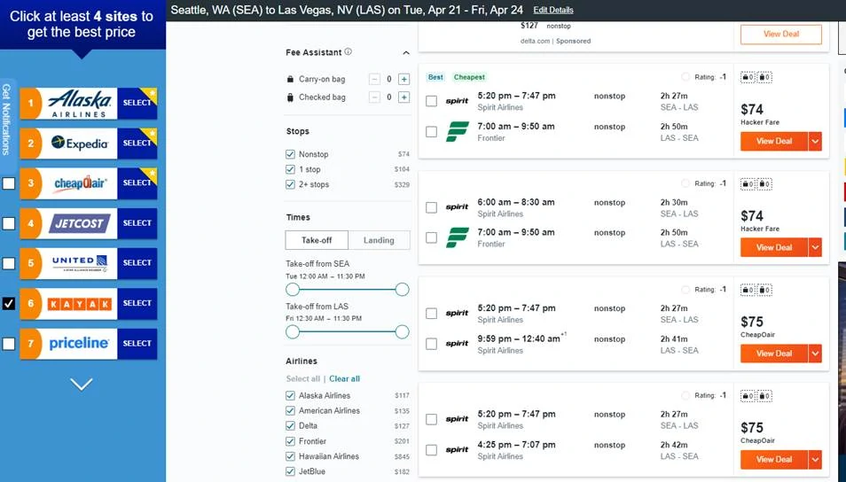Open the View Deal dropdown for the 4:25 pm result
Image resolution: width=846 pixels, height=482 pixels.
tap(815, 459)
